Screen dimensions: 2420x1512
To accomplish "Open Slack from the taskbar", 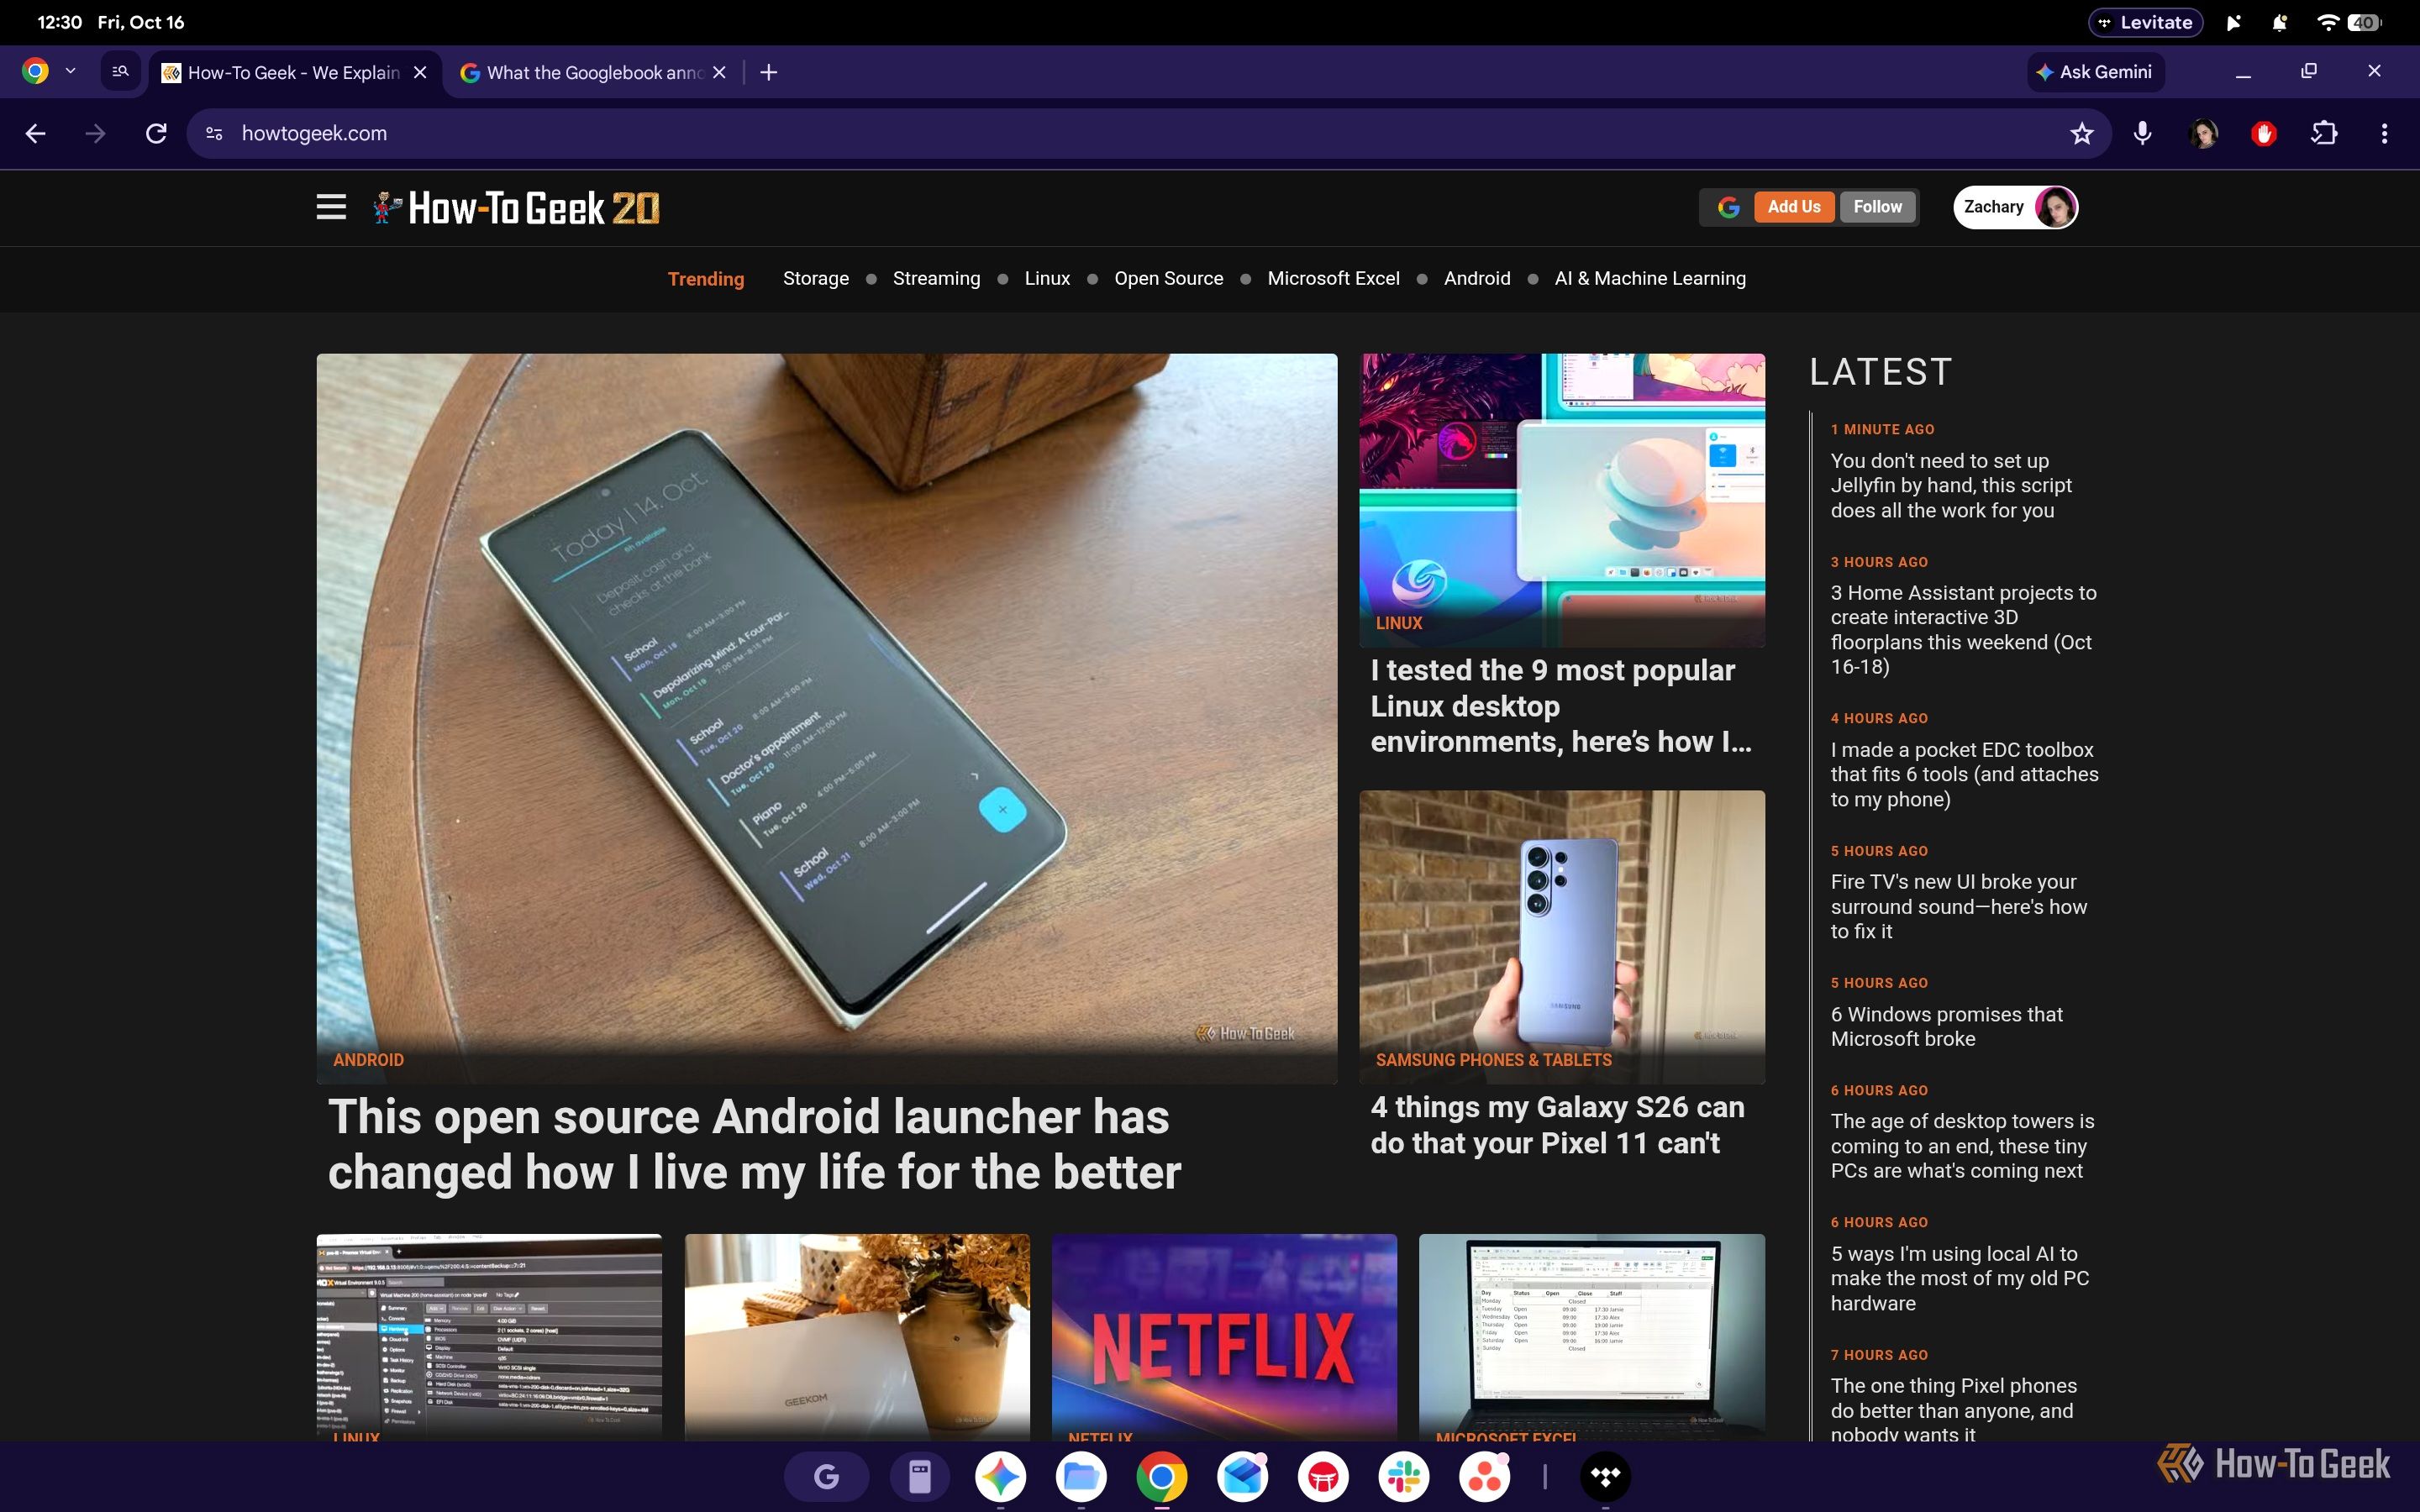I will tap(1404, 1476).
